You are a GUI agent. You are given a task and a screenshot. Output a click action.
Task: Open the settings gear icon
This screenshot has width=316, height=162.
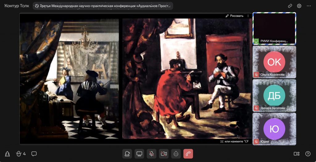coord(299,6)
